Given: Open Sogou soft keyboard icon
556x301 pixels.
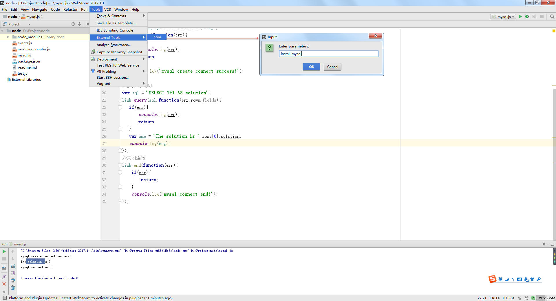Looking at the screenshot, I should coord(520,279).
